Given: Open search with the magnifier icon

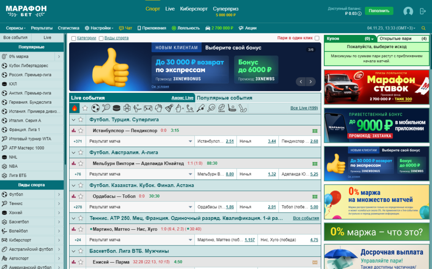Looking at the screenshot, I should click(x=424, y=28).
